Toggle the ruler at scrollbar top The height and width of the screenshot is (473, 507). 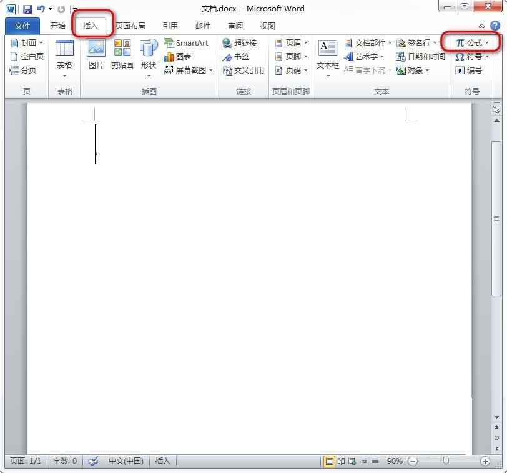click(496, 109)
